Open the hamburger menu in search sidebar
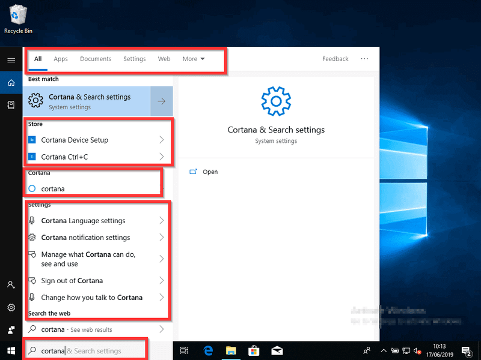 [x=11, y=60]
